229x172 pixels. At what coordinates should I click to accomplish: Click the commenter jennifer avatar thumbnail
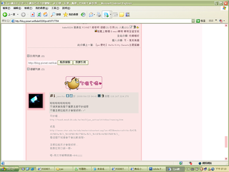click(x=36, y=101)
